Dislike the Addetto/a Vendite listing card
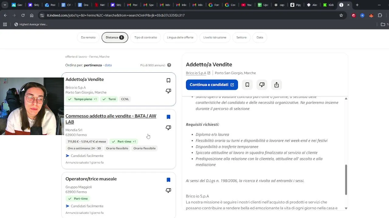Image resolution: width=389 pixels, height=218 pixels. coord(168,91)
